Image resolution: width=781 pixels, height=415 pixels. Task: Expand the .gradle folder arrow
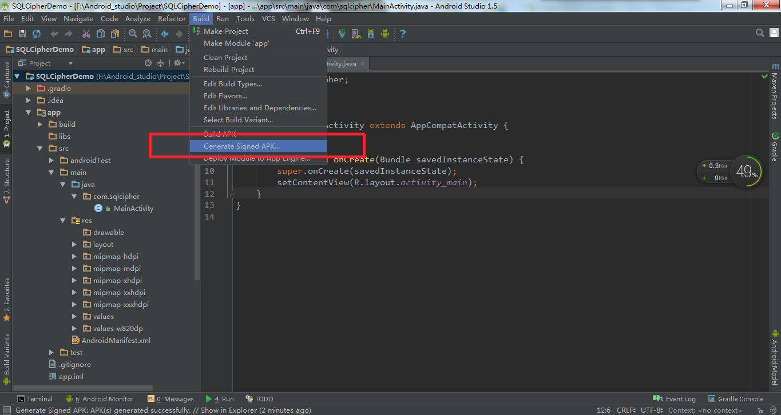29,88
